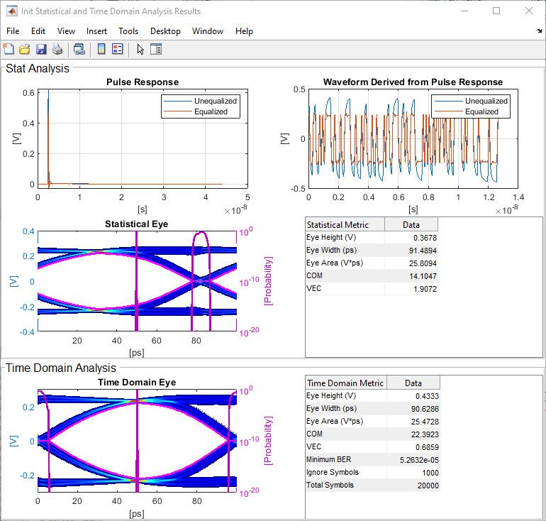The height and width of the screenshot is (521, 546).
Task: Save the figure using the floppy disk icon
Action: click(40, 49)
